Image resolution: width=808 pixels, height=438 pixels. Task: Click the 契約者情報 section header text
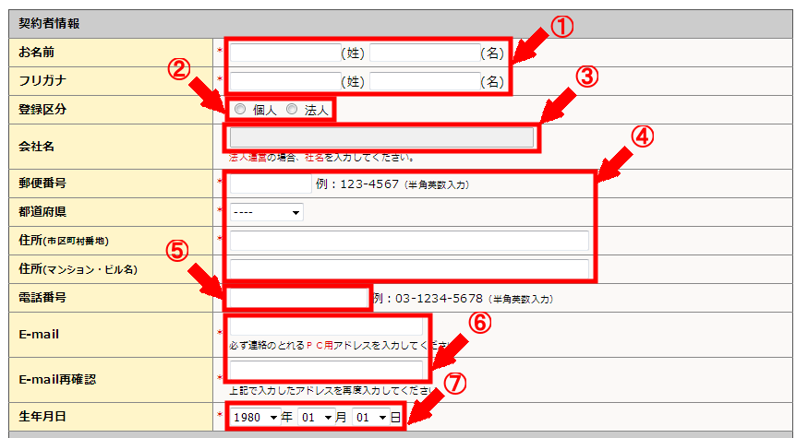pos(49,24)
